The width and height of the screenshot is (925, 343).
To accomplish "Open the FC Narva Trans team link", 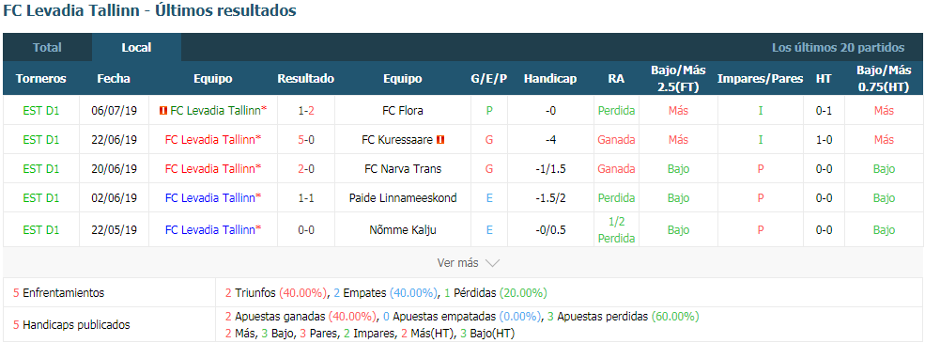I will click(x=403, y=169).
